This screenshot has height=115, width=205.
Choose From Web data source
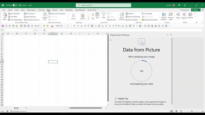[x=13, y=17]
